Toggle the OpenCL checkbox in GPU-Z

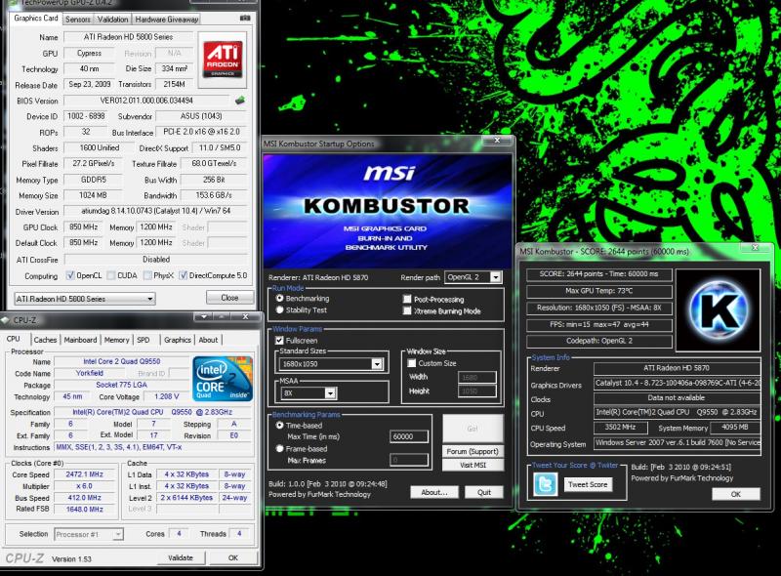(70, 275)
